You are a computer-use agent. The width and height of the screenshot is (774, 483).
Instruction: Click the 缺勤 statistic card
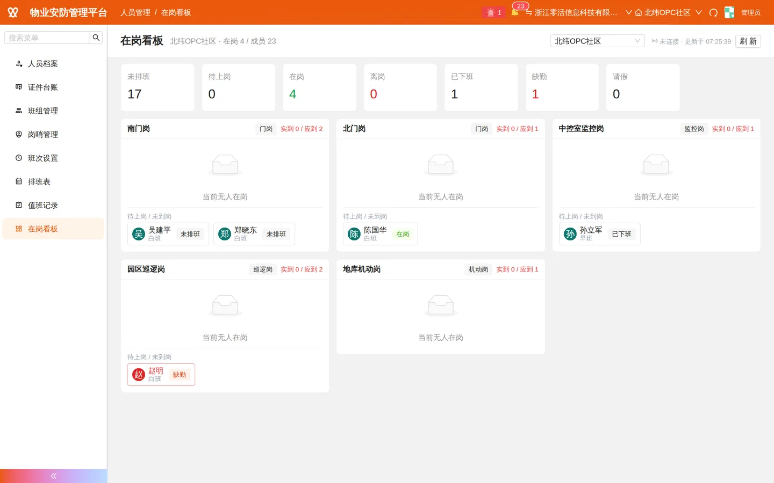562,87
